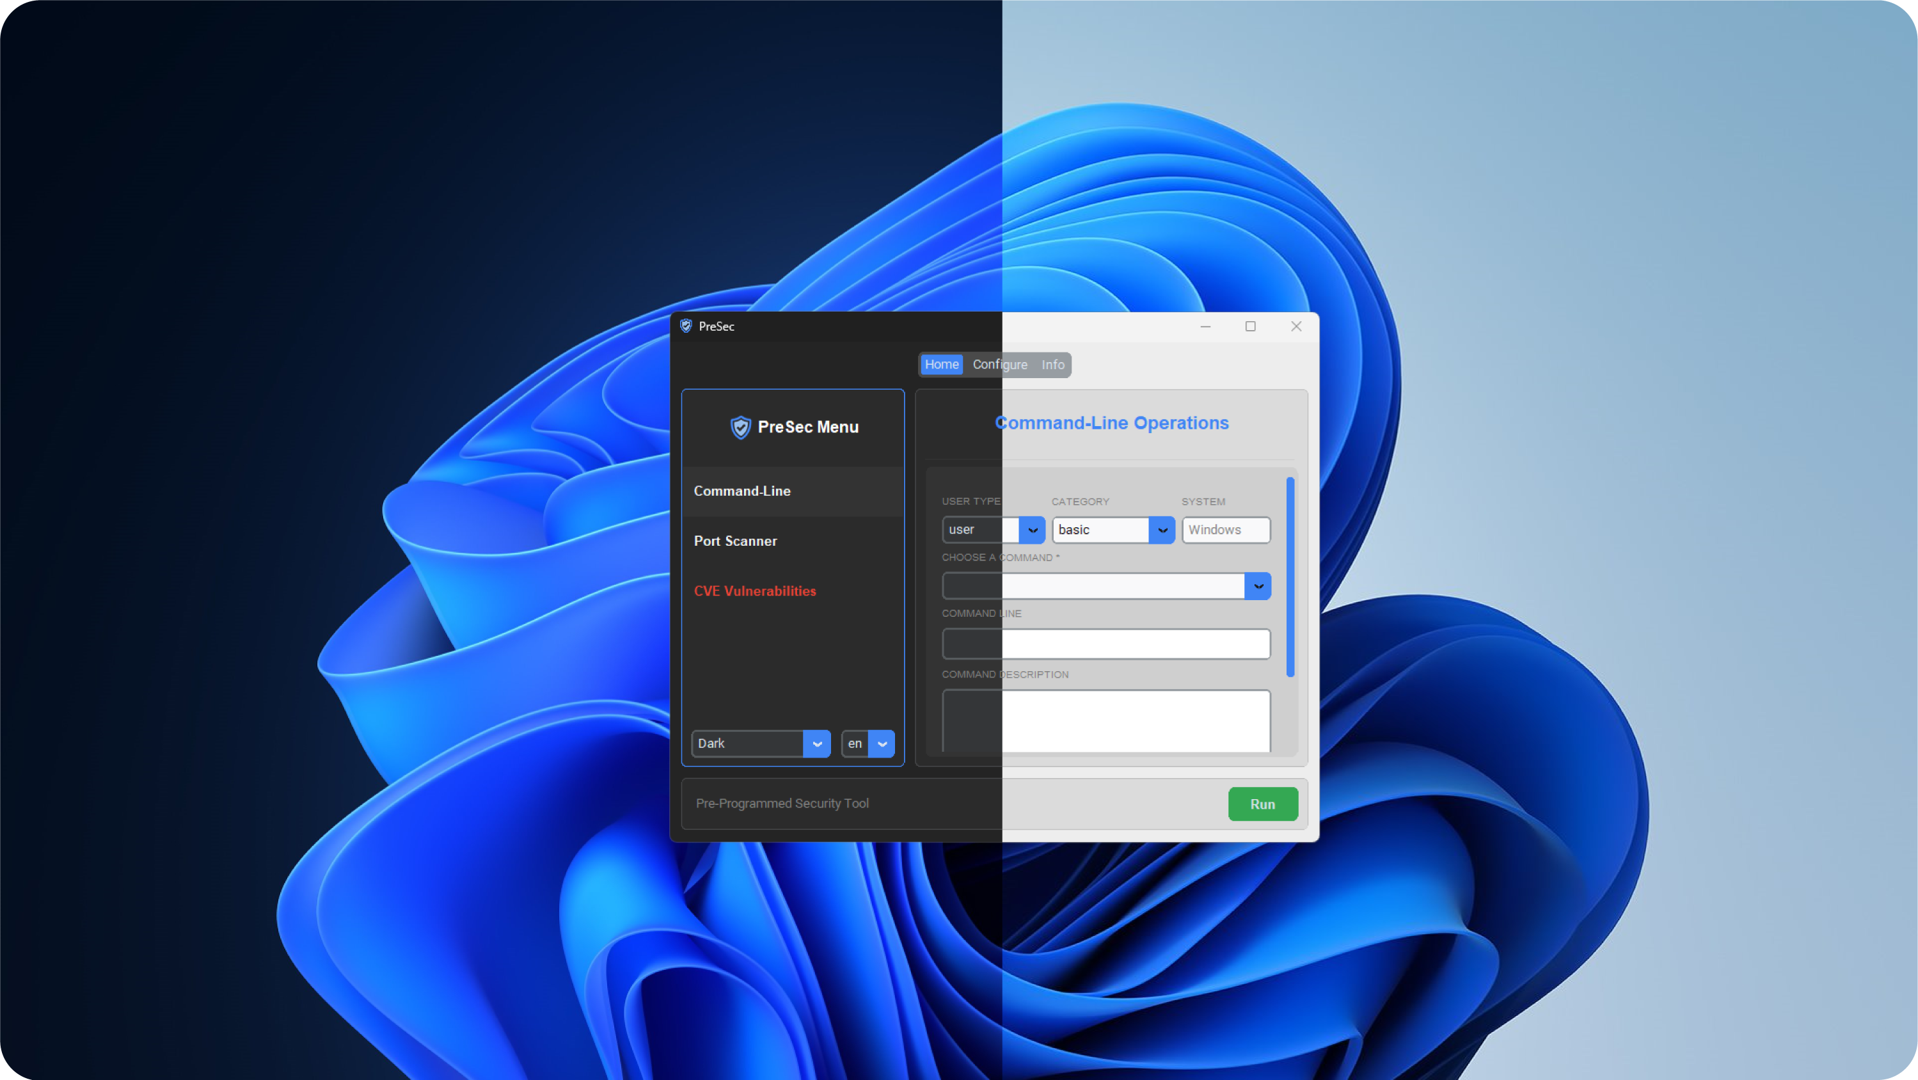Expand the Dark theme dropdown
This screenshot has height=1080, width=1918.
[817, 743]
